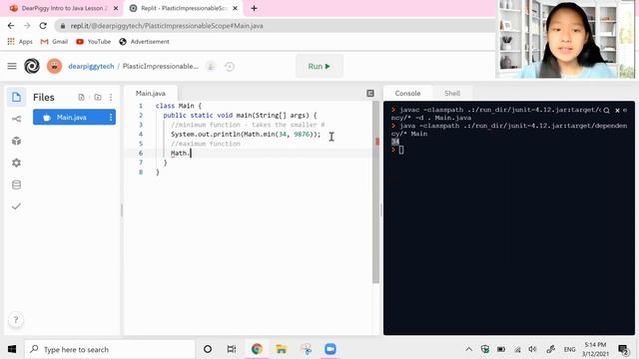Click the //maximum function comment line

click(206, 144)
